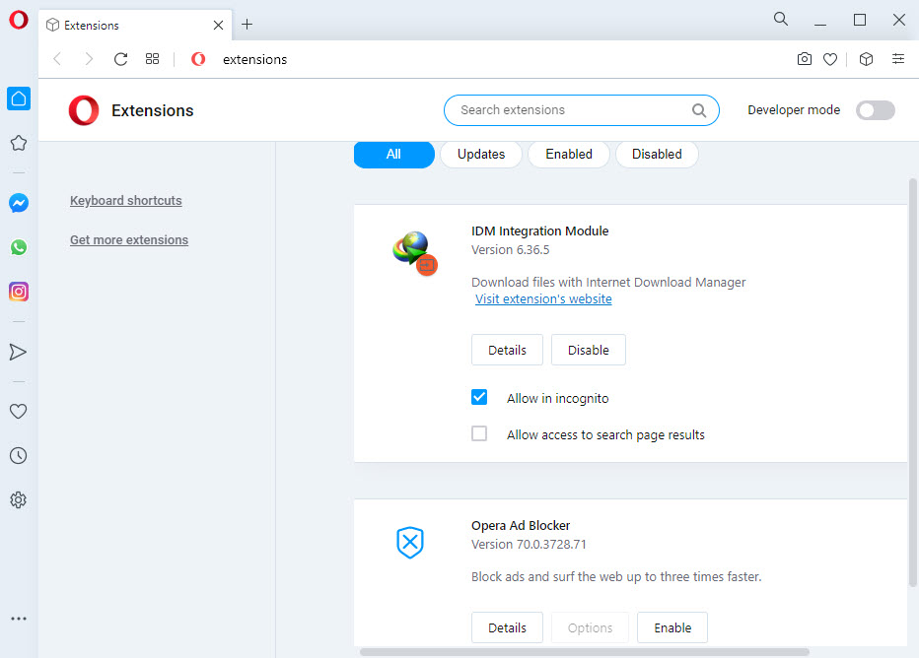The image size is (919, 658).
Task: Click search tabs magnifier in title bar
Action: 781,19
